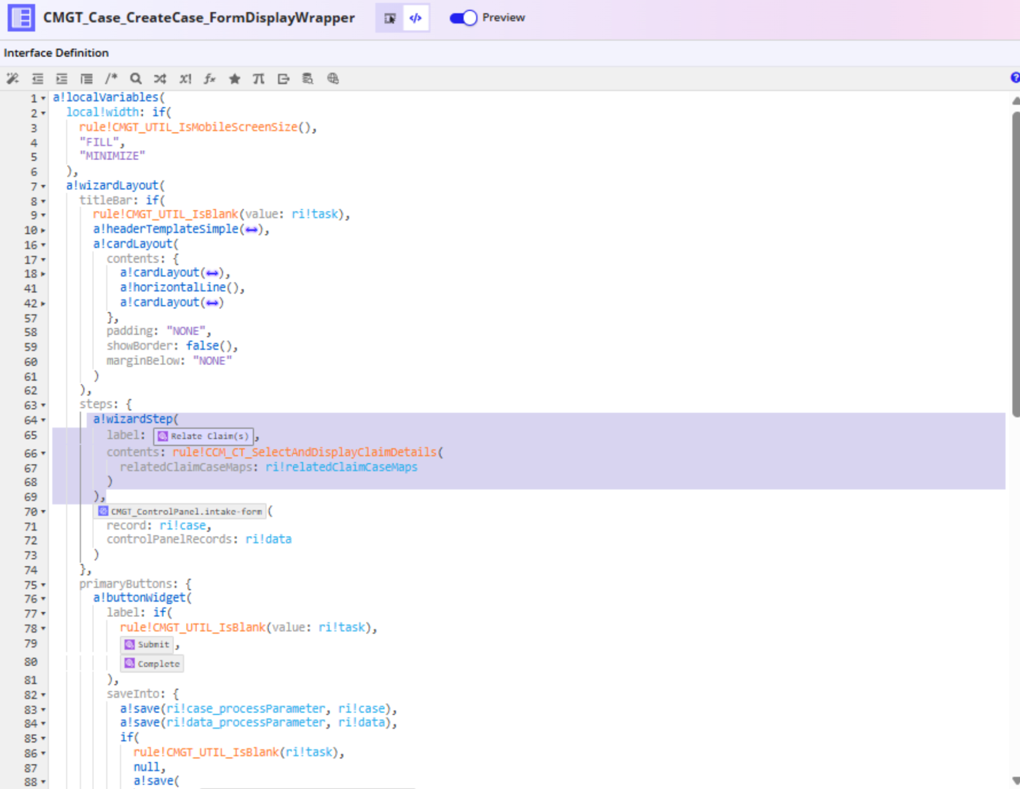Collapse line 64 a!wizardStep fold arrow
This screenshot has height=789, width=1020.
click(43, 420)
